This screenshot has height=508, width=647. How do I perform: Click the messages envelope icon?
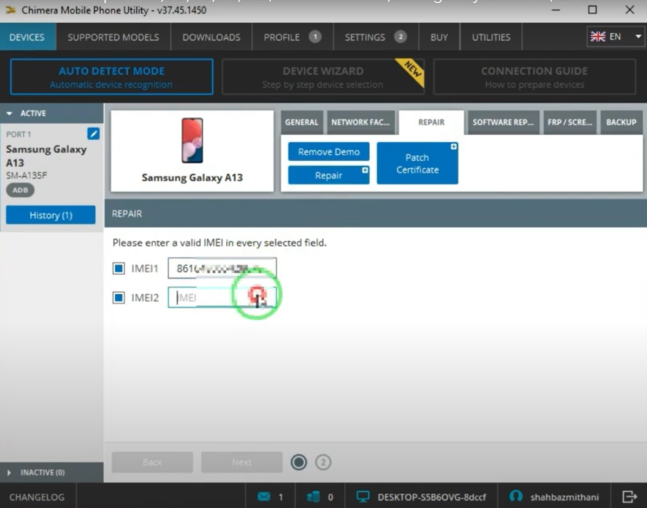[264, 497]
